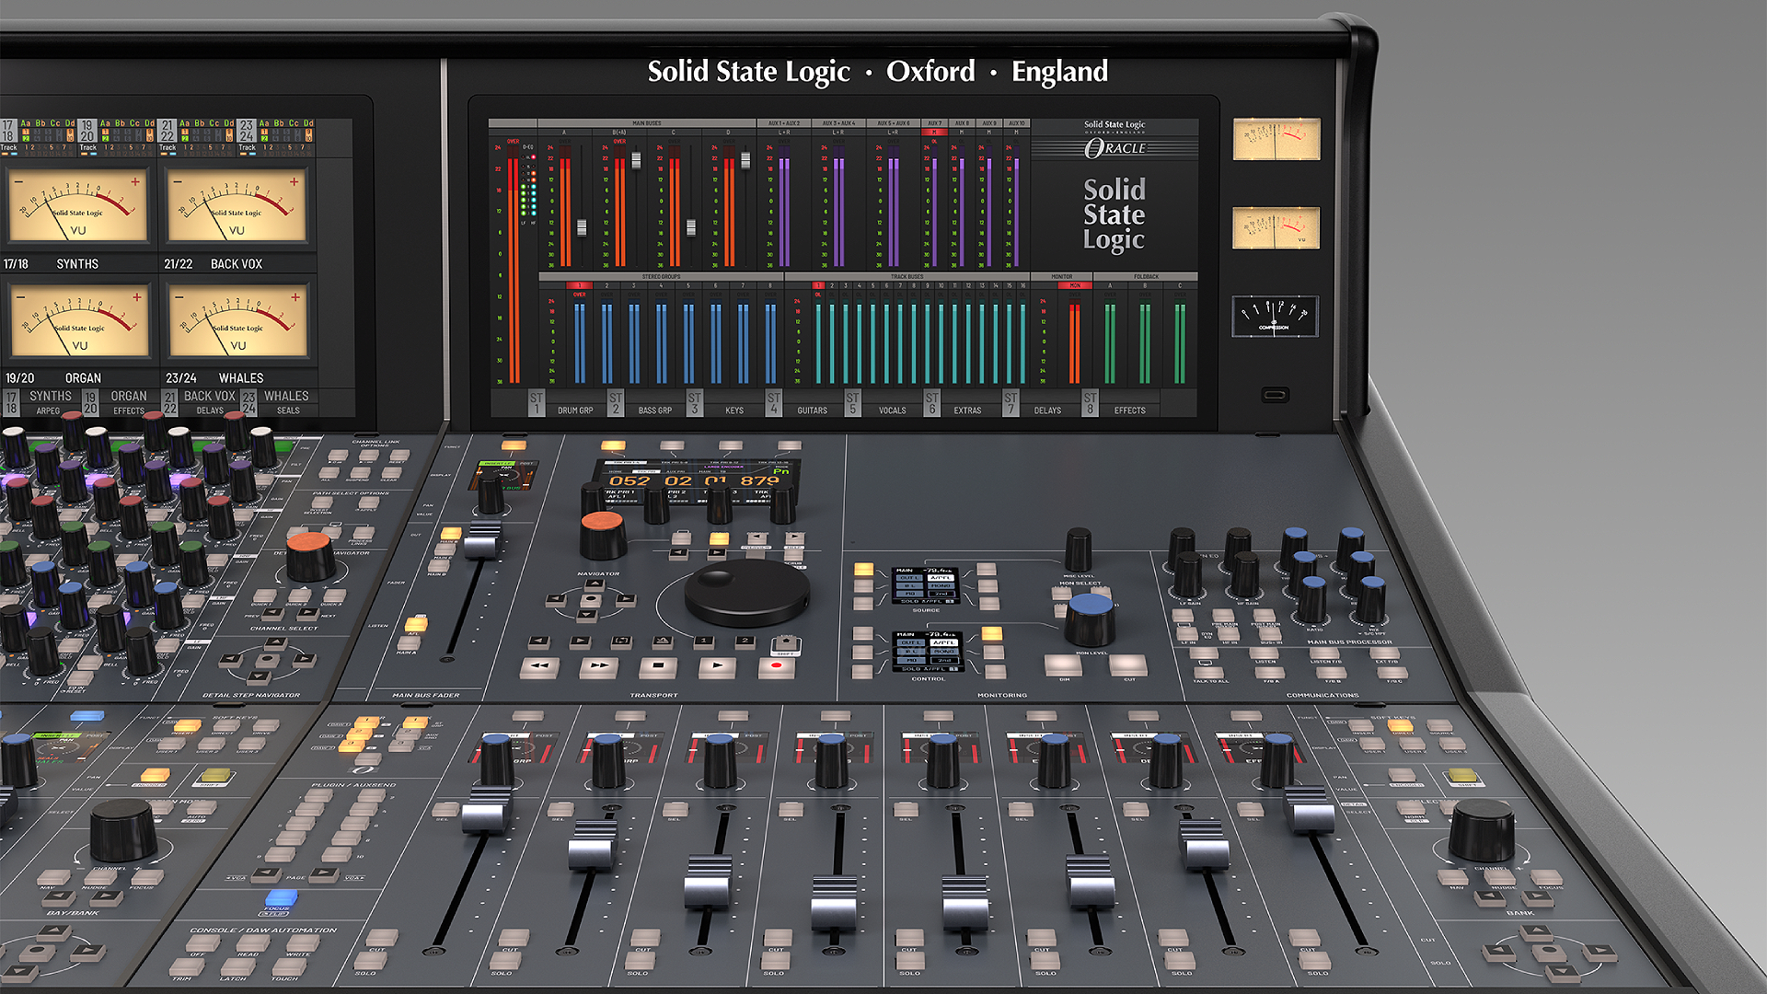Click the navigator right arrow

tap(625, 599)
